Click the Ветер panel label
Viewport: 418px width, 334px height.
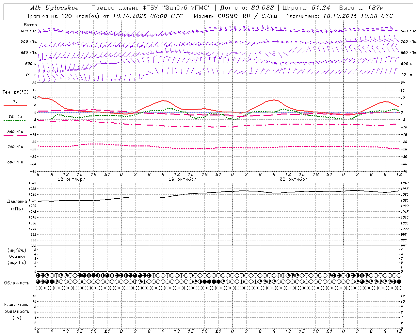click(x=30, y=25)
